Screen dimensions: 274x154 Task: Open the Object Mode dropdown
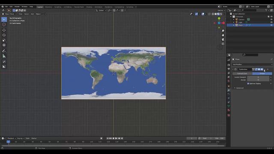point(9,14)
